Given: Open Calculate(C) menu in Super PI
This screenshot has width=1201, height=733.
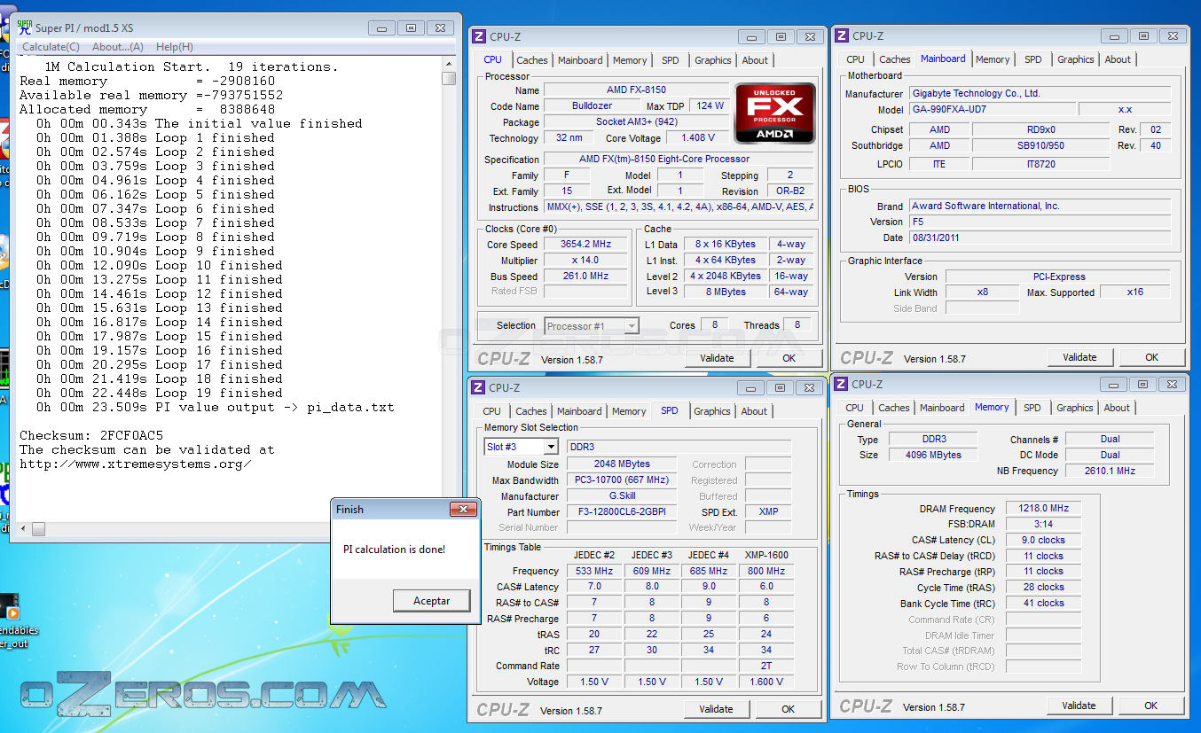Looking at the screenshot, I should click(51, 47).
